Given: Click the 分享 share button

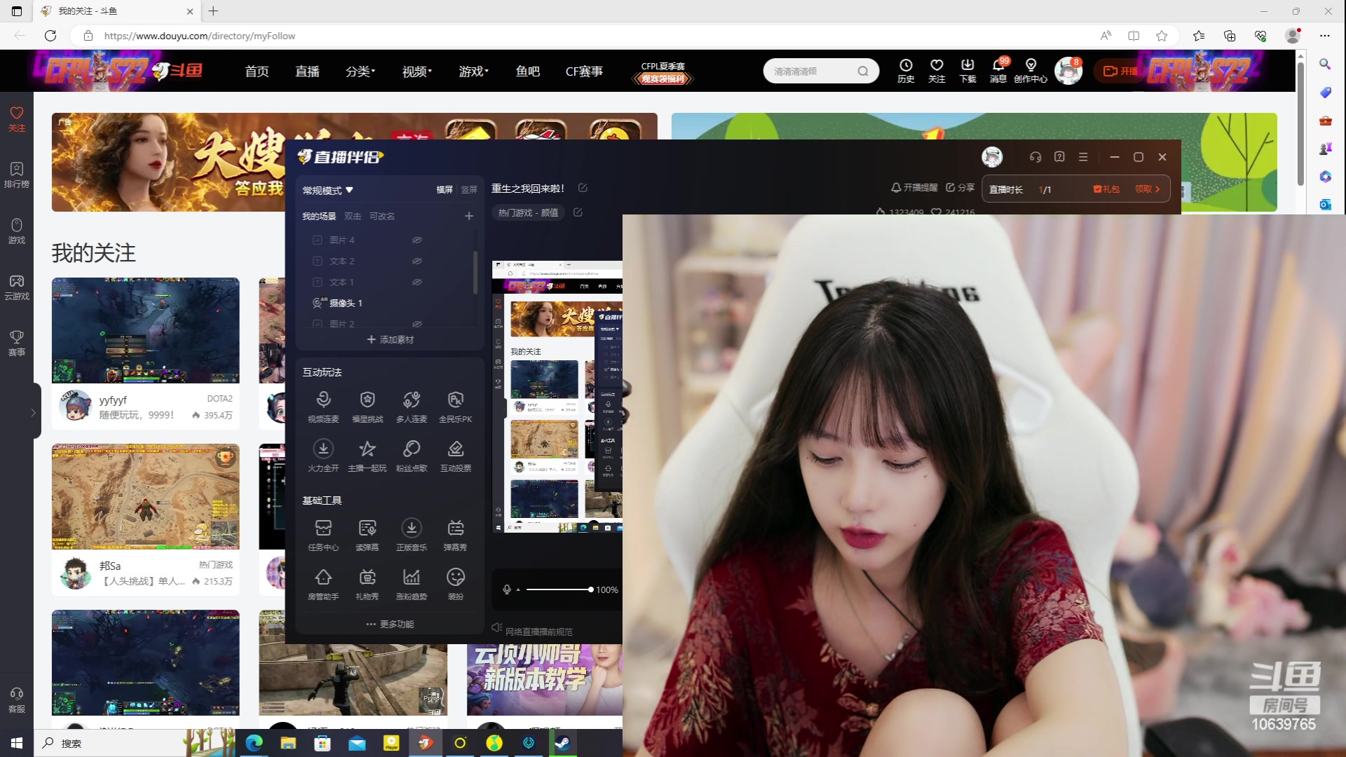Looking at the screenshot, I should (x=960, y=188).
